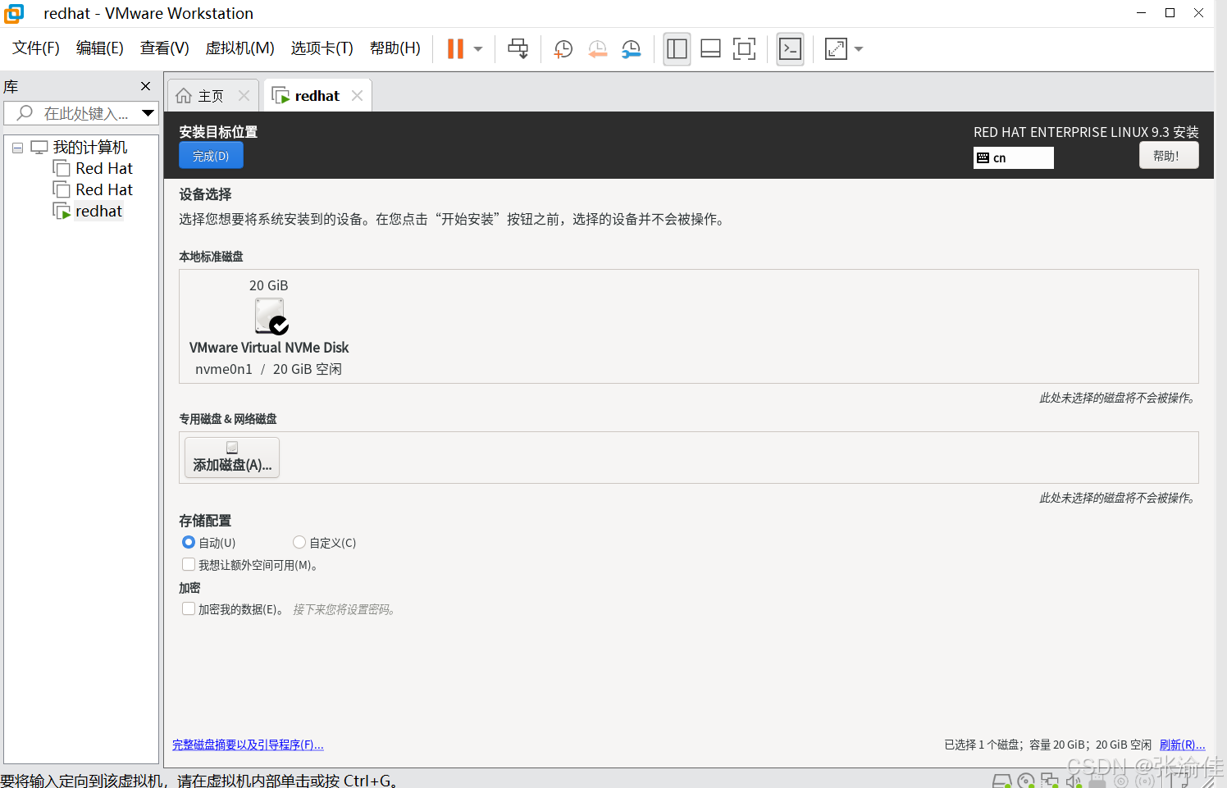Open the cn keyboard layout selector

point(1013,157)
